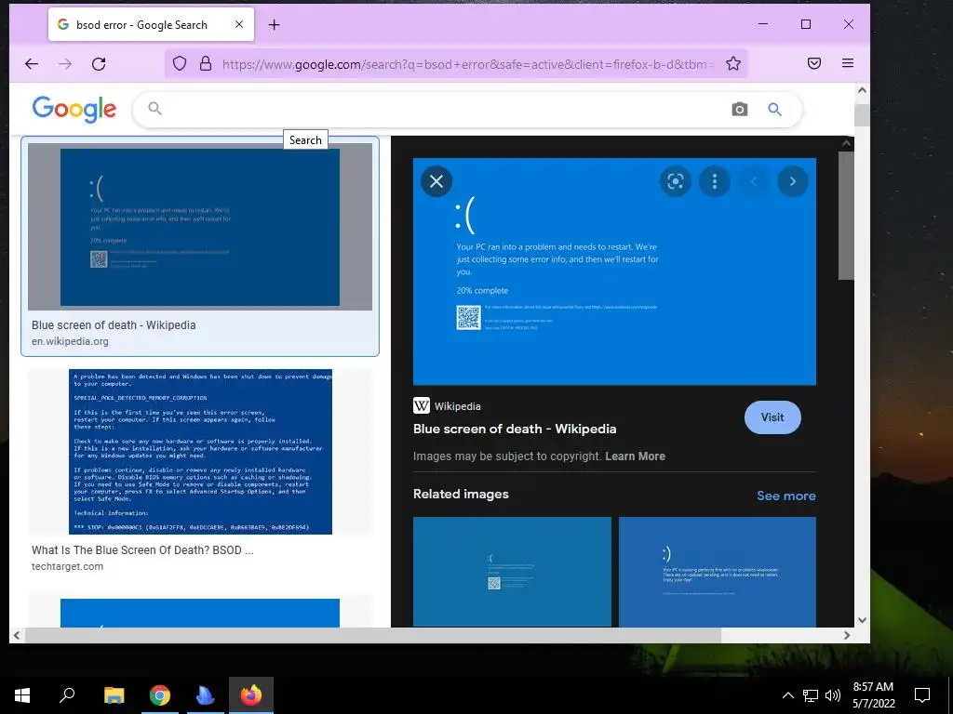
Task: Click the horizontal scrollbar left arrow
Action: click(x=17, y=635)
